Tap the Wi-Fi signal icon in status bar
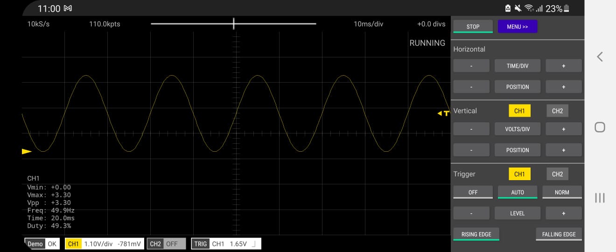The width and height of the screenshot is (616, 252). coord(529,8)
